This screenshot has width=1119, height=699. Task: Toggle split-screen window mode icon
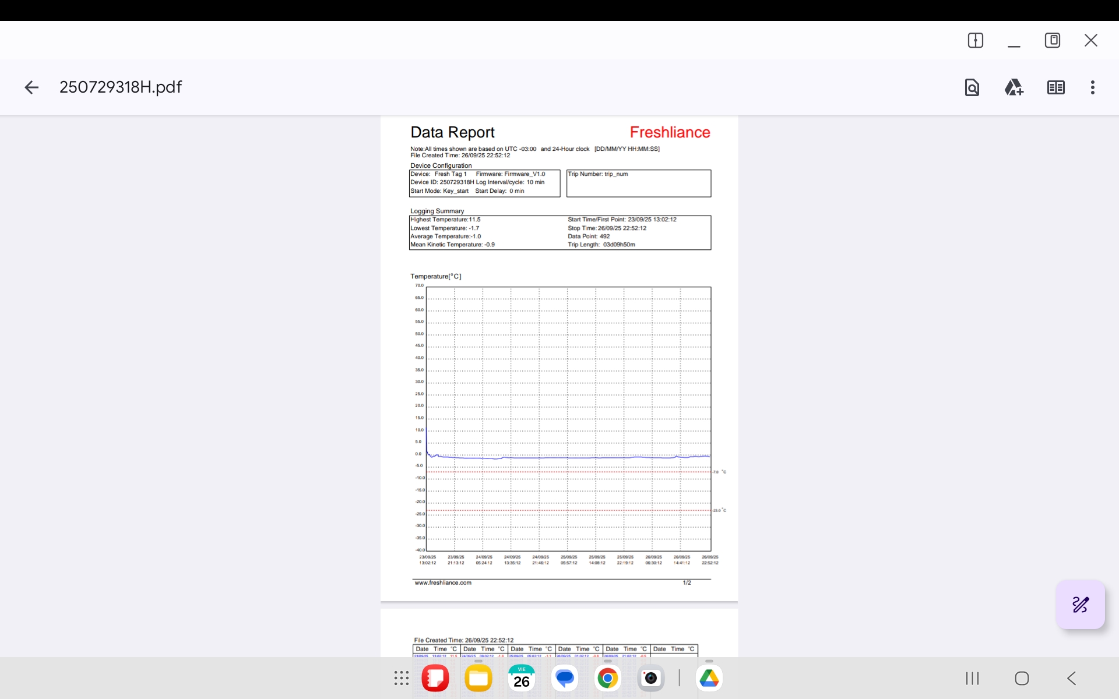coord(975,40)
